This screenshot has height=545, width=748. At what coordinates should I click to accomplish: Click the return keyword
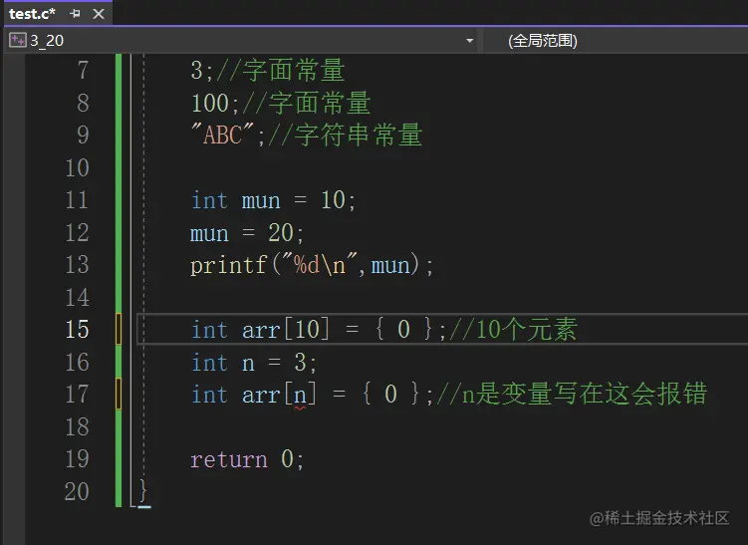point(228,460)
